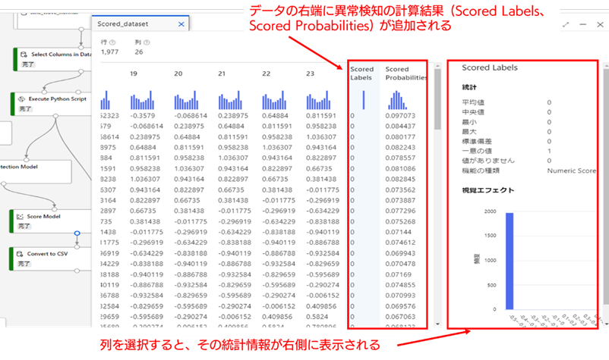Select column header 23
609x360 pixels.
pos(310,74)
